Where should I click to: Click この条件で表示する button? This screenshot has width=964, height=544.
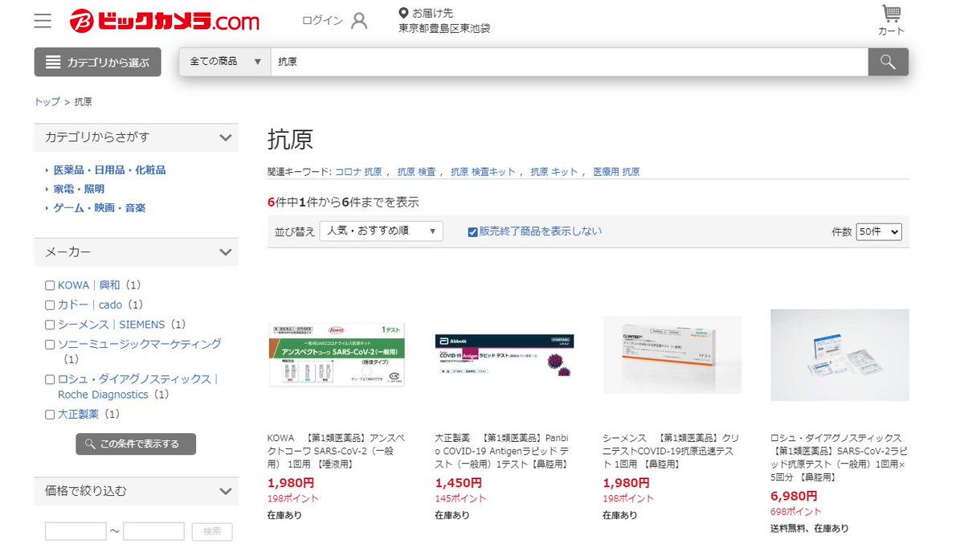(136, 444)
